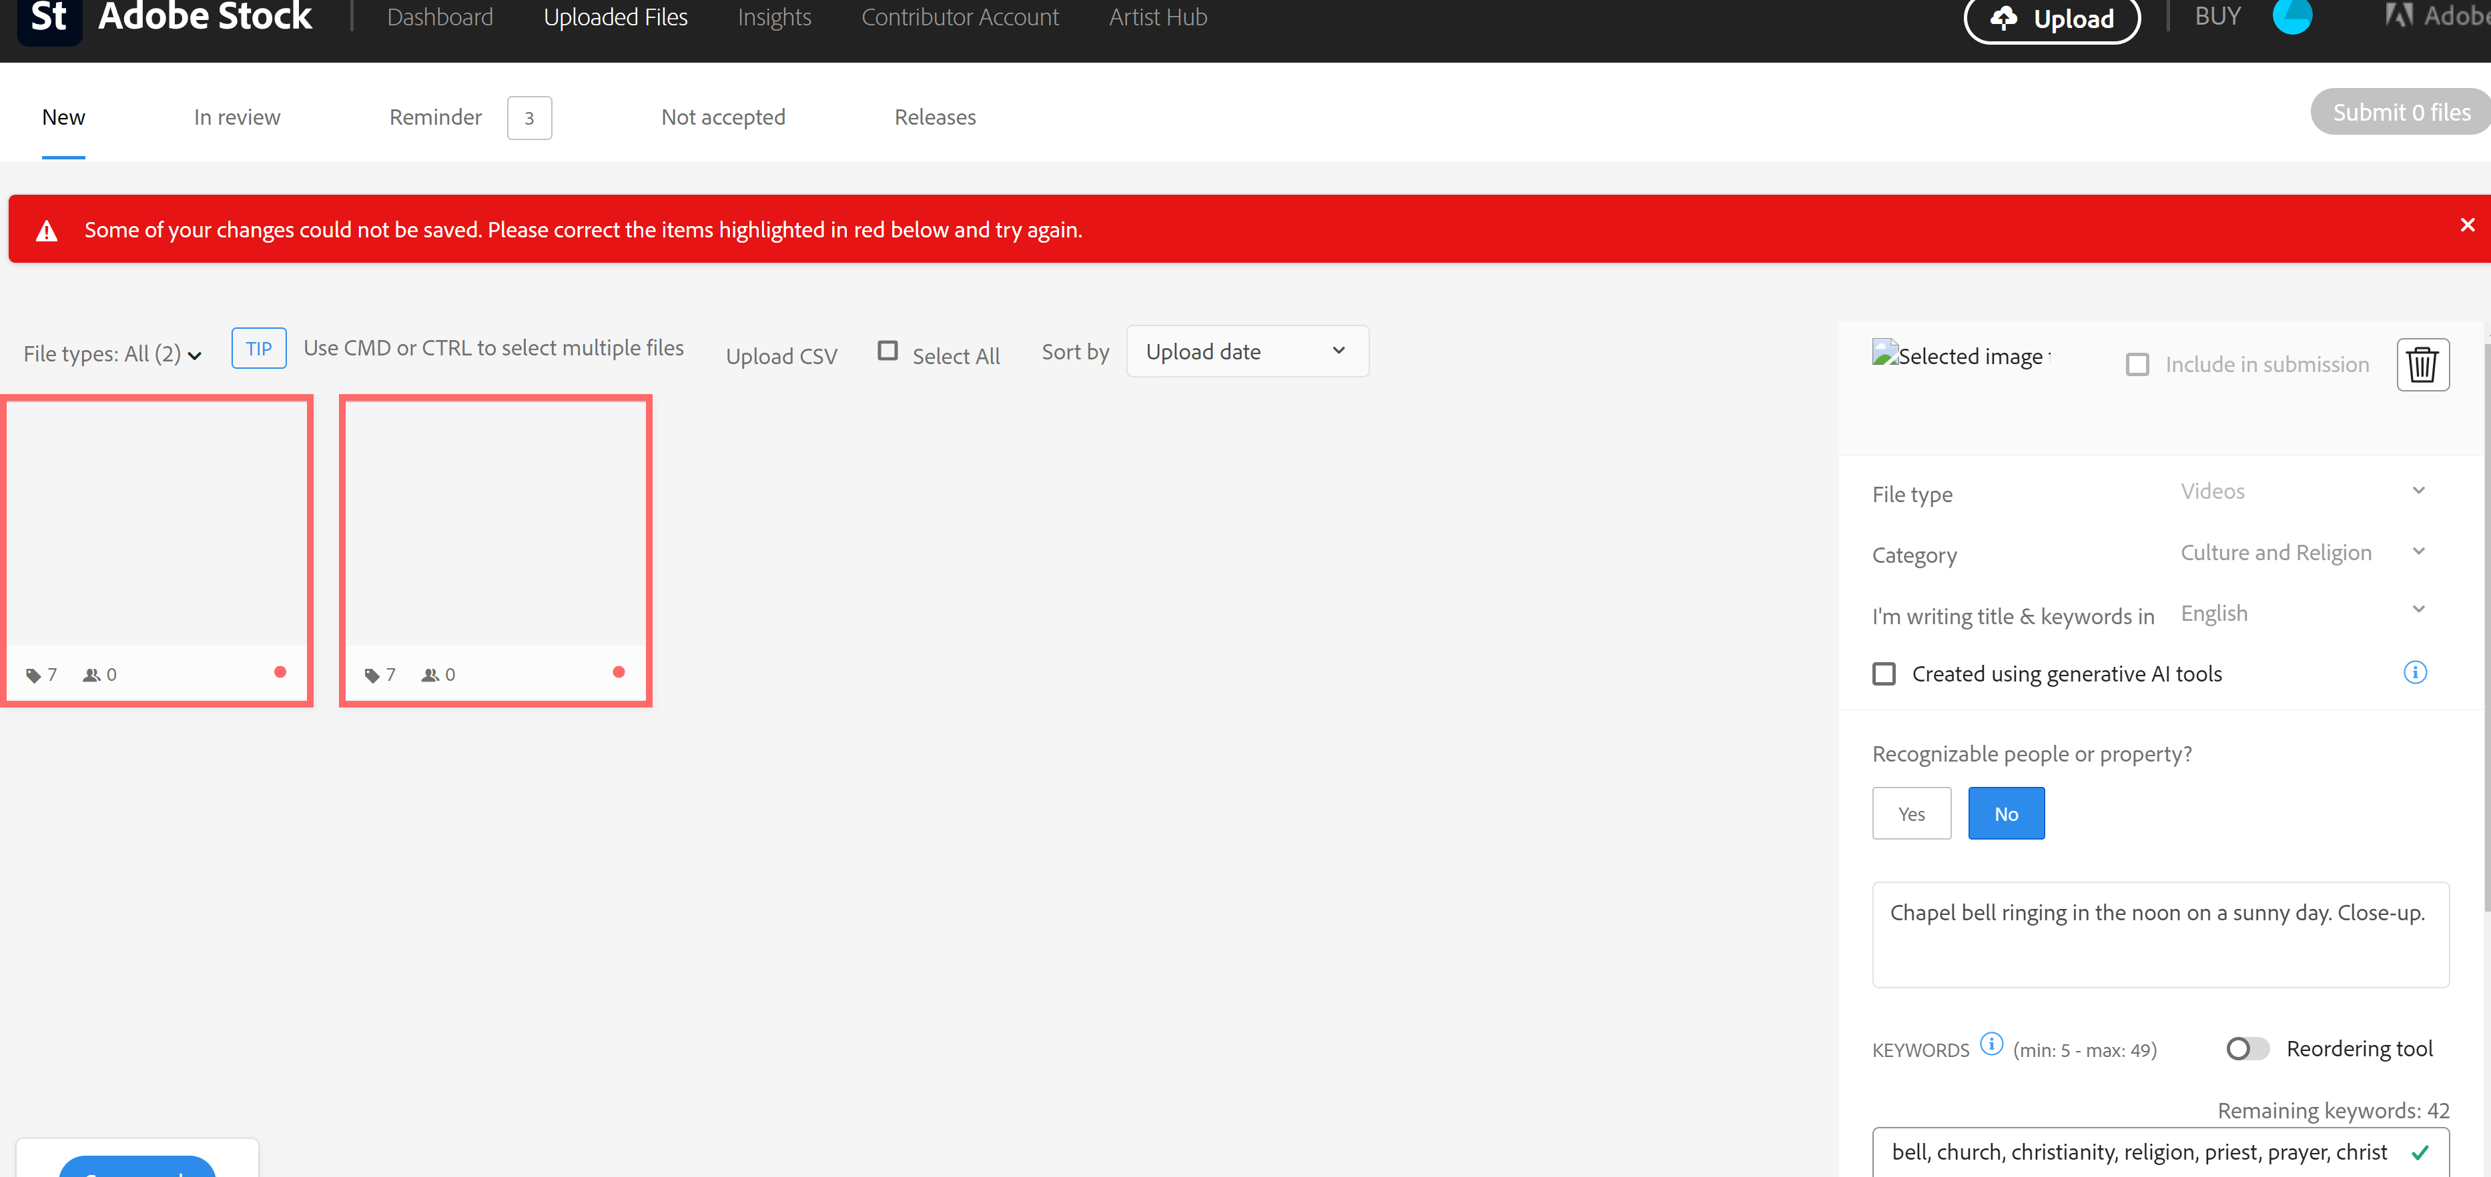Enable the Select All checkbox
The height and width of the screenshot is (1177, 2491).
click(887, 351)
